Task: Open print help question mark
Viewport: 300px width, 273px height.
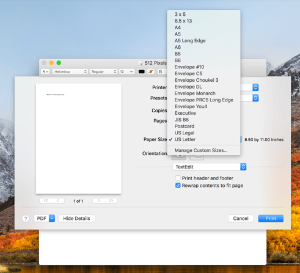Action: (26, 219)
